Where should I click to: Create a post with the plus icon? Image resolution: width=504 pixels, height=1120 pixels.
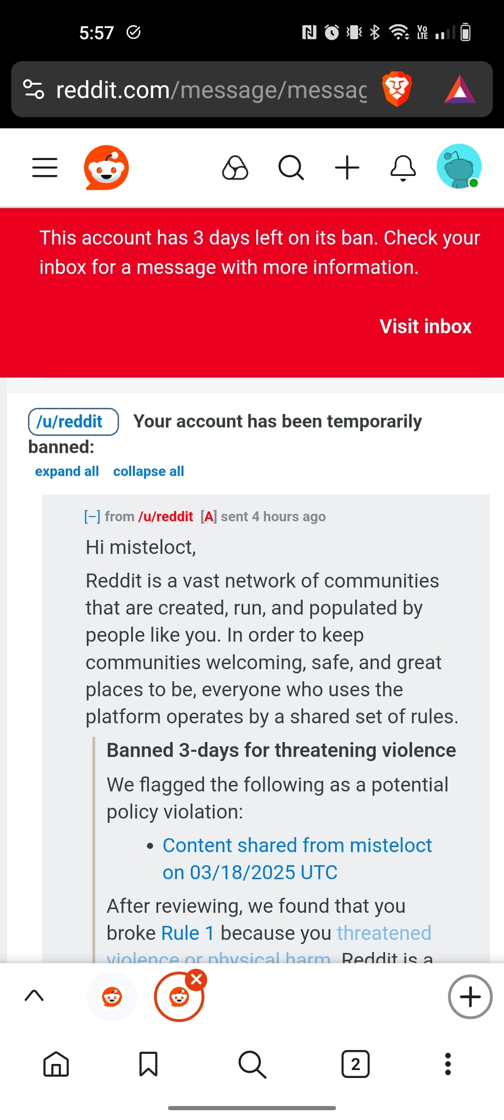click(x=347, y=168)
